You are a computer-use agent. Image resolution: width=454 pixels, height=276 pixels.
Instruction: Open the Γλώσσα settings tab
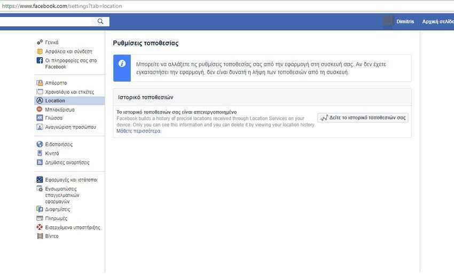pos(53,118)
